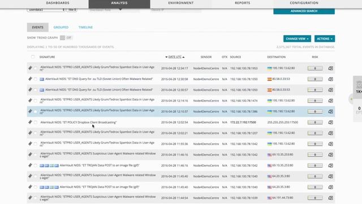This screenshot has width=362, height=204.
Task: Switch to the Dashboards menu
Action: (x=58, y=3)
